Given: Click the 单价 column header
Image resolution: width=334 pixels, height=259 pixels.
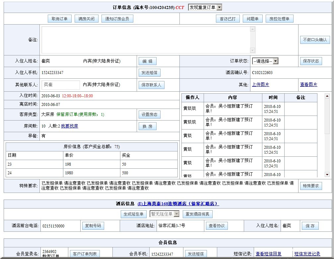Looking at the screenshot, I should point(92,155).
